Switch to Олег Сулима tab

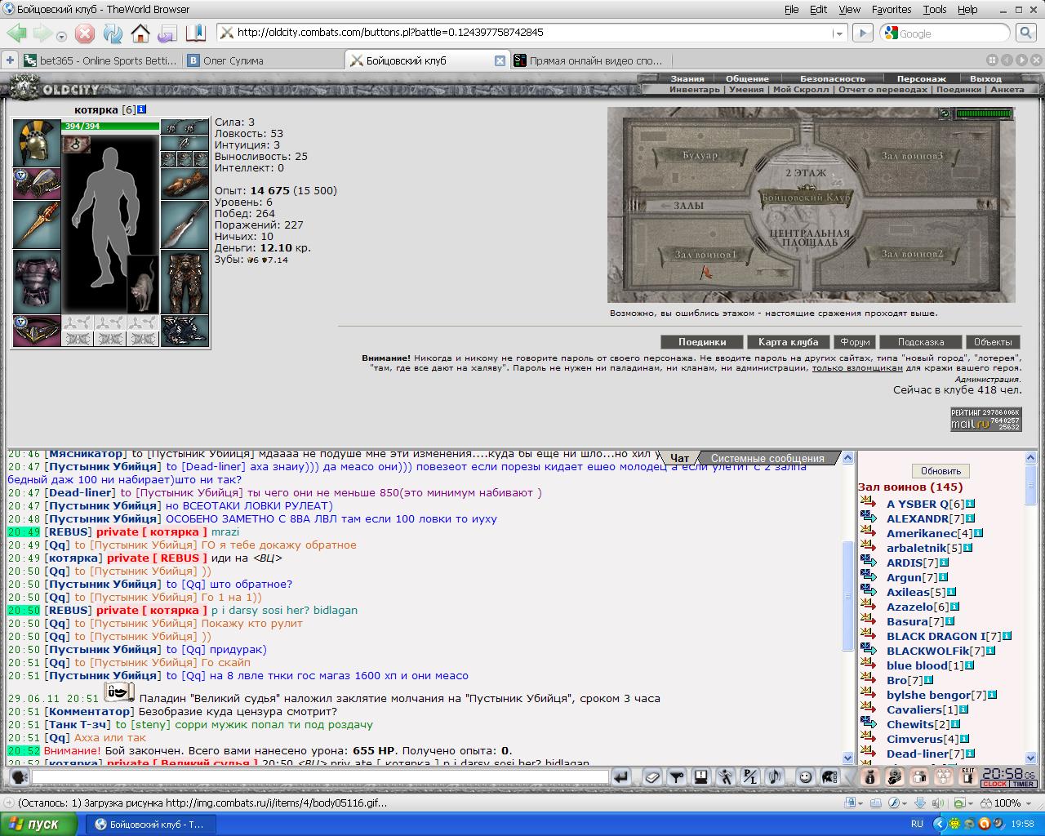pos(263,60)
